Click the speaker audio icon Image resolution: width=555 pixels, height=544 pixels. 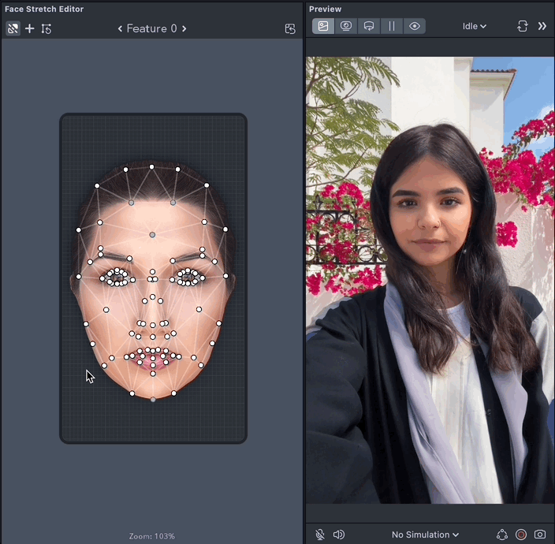pos(339,535)
